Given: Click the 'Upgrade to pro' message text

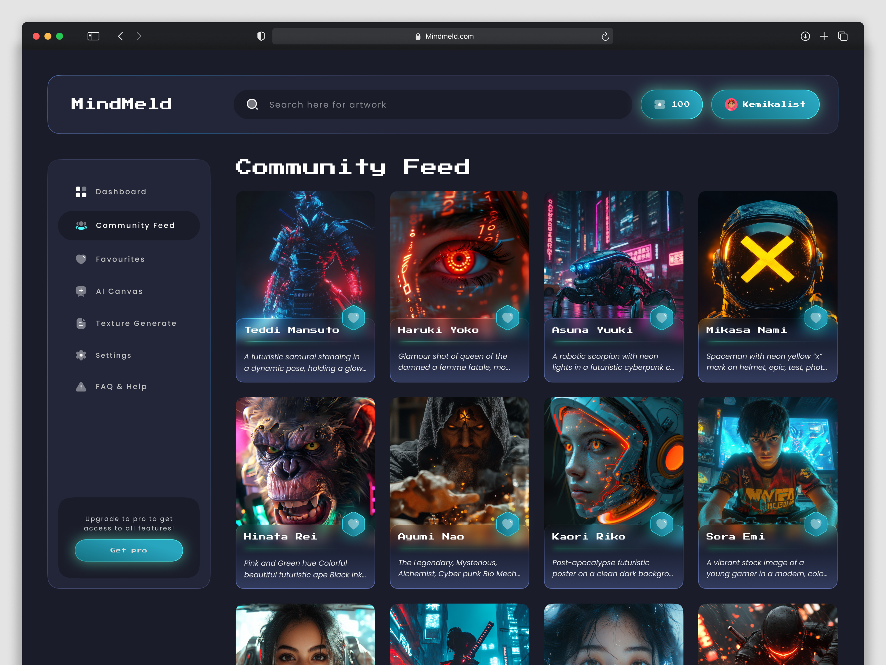Looking at the screenshot, I should (x=129, y=523).
